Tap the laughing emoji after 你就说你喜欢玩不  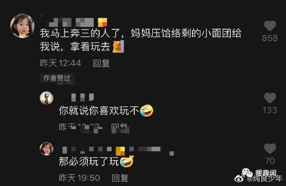click(147, 110)
